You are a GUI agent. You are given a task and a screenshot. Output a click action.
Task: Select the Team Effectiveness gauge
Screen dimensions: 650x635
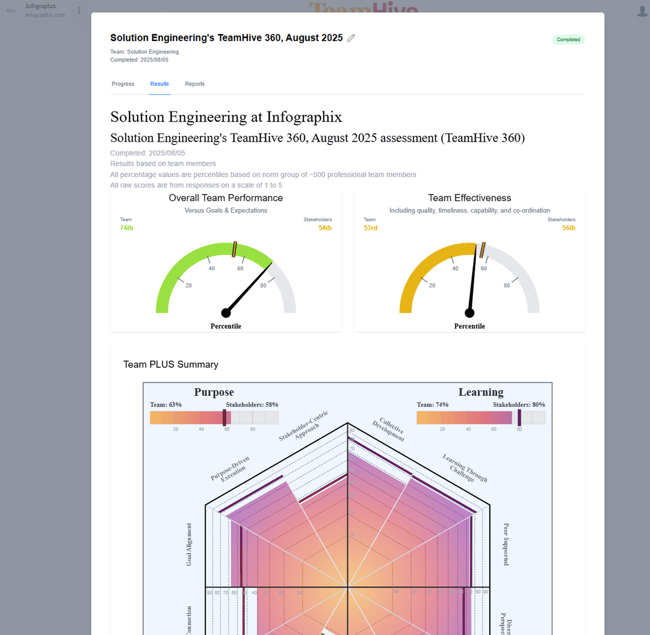pyautogui.click(x=469, y=277)
